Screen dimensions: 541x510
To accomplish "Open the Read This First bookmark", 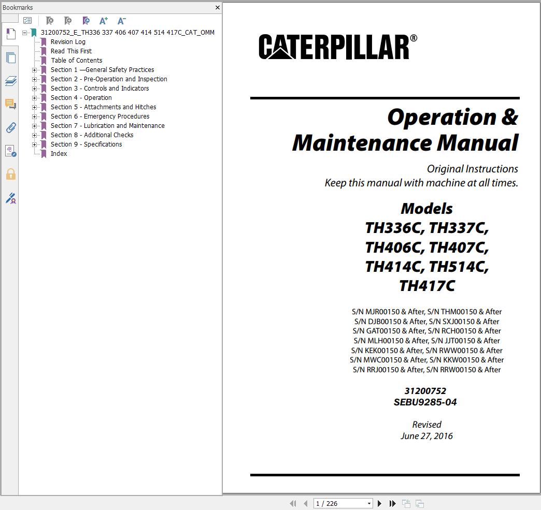I will 71,51.
